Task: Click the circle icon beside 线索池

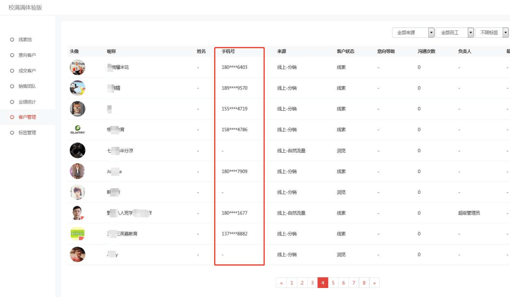Action: (12, 40)
